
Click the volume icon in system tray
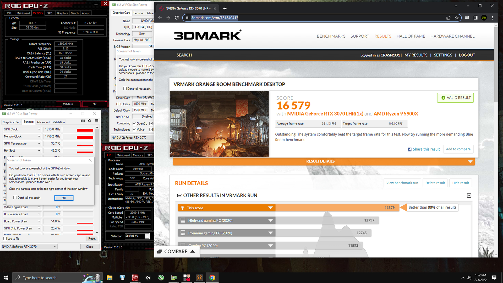click(469, 277)
